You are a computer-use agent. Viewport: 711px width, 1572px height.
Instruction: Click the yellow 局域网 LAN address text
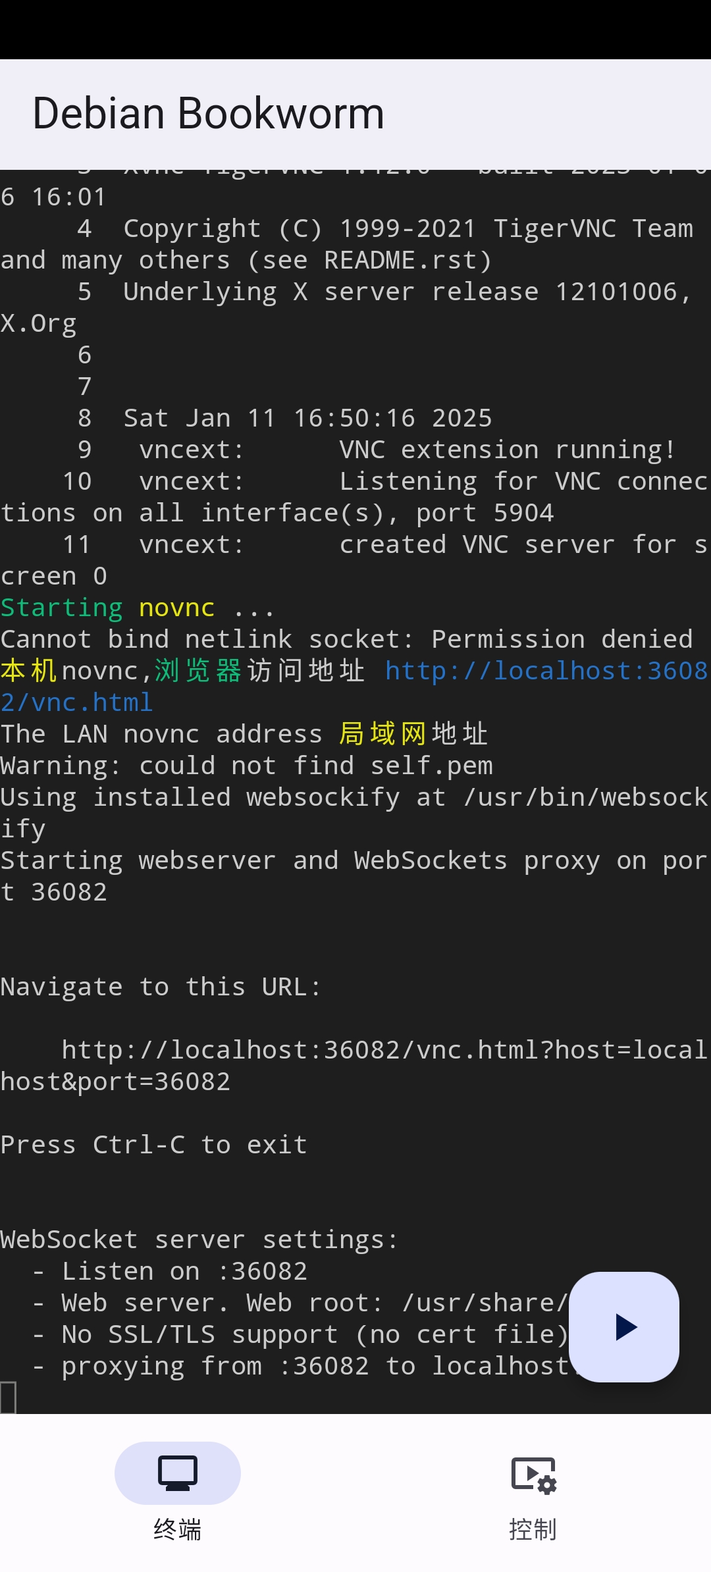point(382,734)
